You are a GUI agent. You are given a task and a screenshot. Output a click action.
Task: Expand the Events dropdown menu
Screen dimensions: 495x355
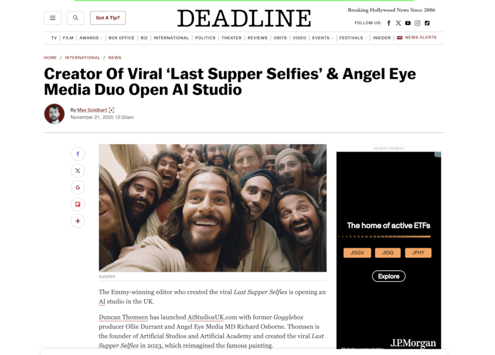323,38
